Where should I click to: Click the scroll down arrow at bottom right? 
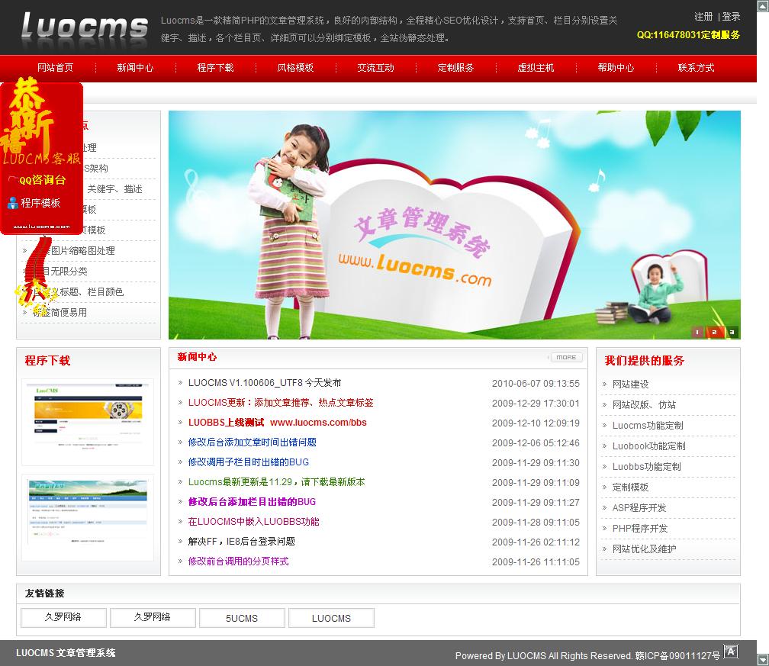[x=762, y=658]
